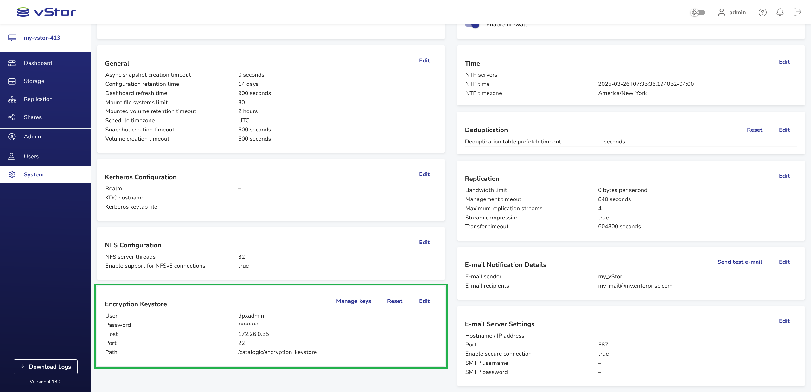Click Send test e-mail
This screenshot has height=392, width=811.
[x=739, y=262]
